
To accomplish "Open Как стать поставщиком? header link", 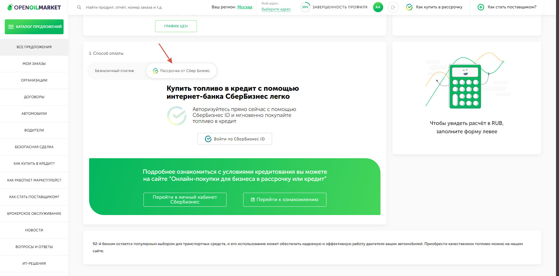I will [512, 7].
